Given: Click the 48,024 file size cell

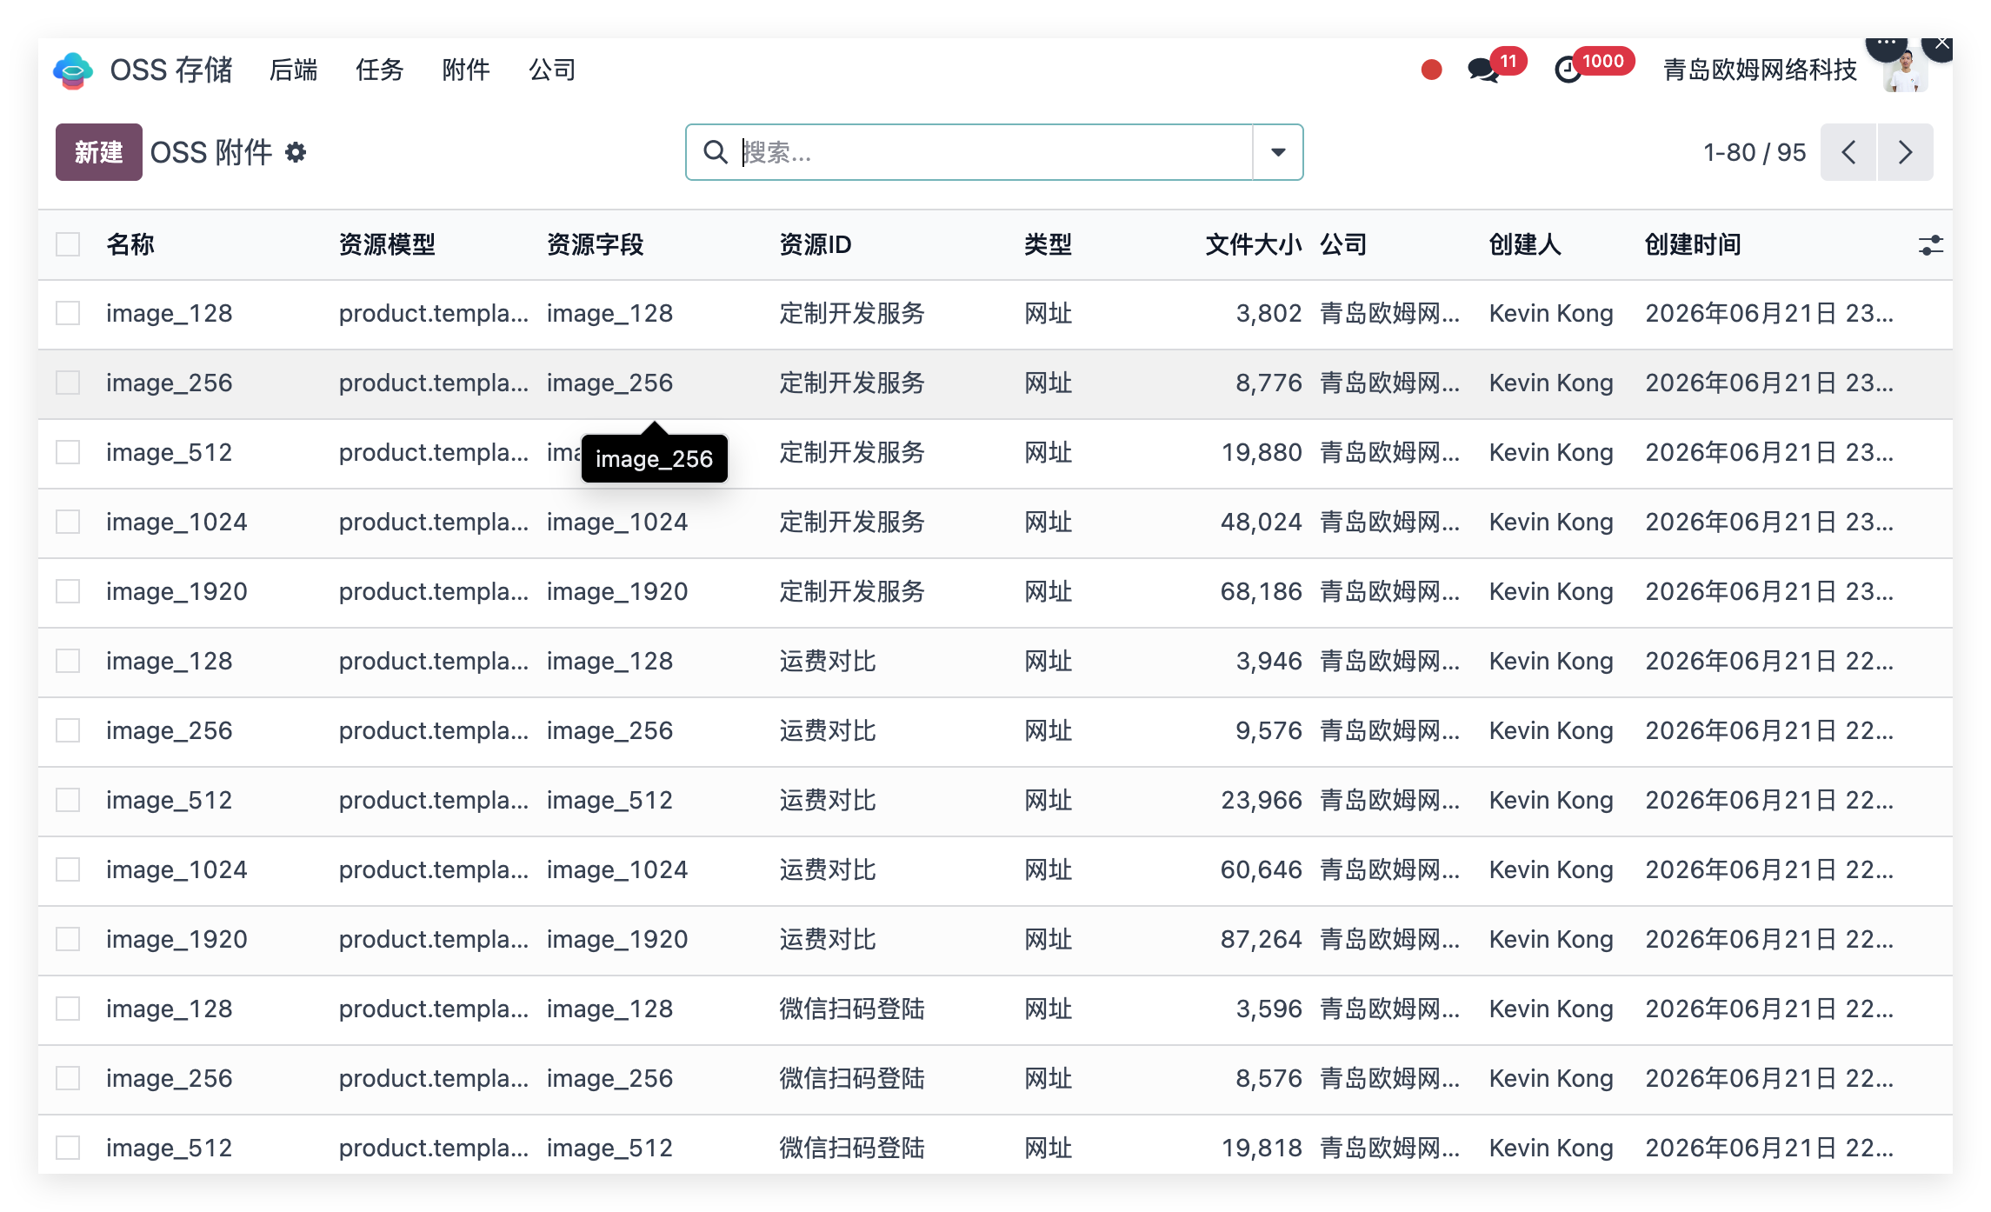Looking at the screenshot, I should (x=1261, y=522).
